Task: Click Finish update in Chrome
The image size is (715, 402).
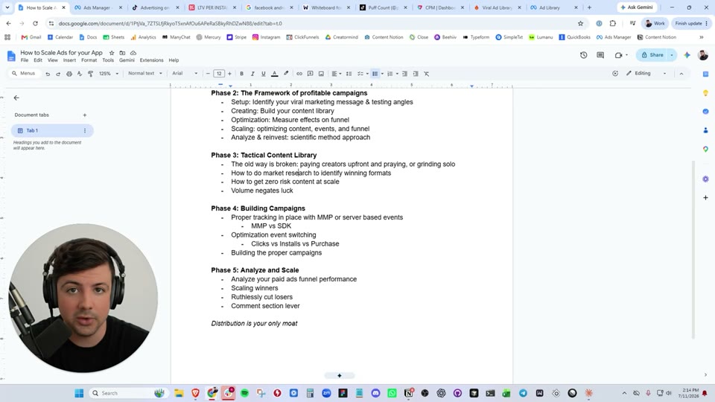Action: pos(691,23)
